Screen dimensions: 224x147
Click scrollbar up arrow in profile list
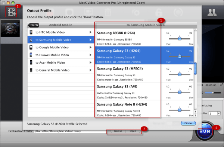[x=195, y=112]
